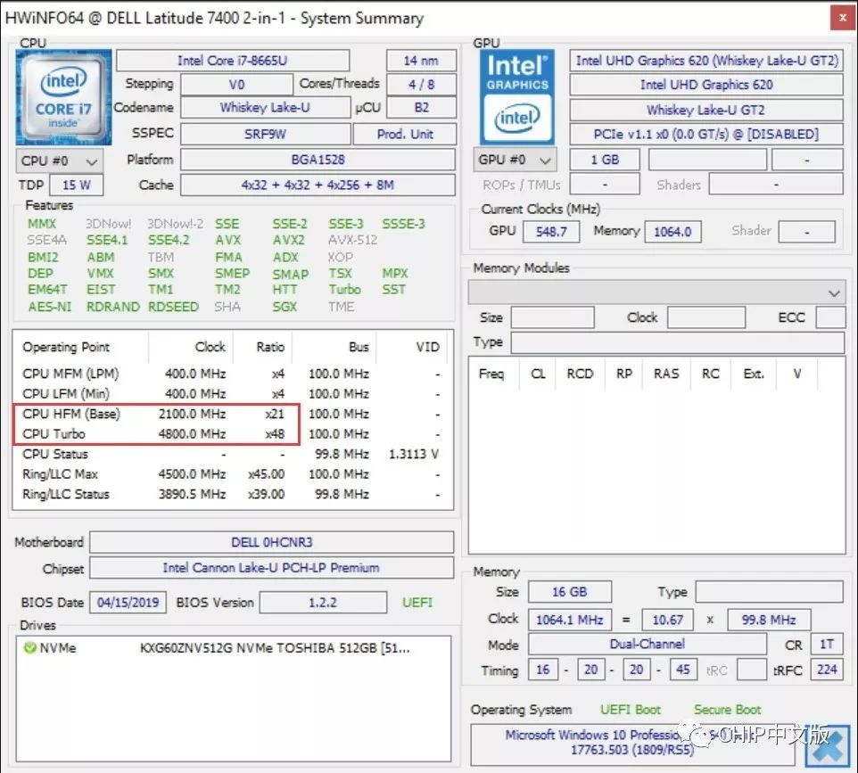Click the BGA1528 platform field

tap(318, 160)
